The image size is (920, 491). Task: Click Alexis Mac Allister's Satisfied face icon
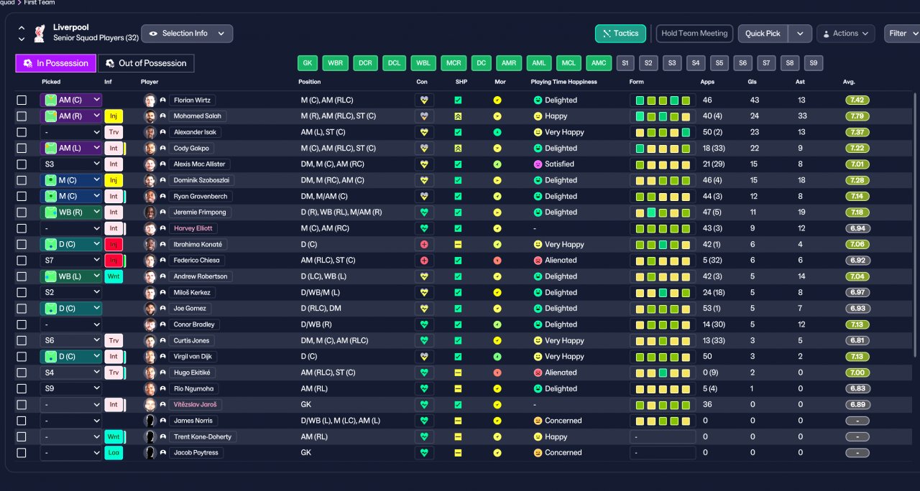538,164
